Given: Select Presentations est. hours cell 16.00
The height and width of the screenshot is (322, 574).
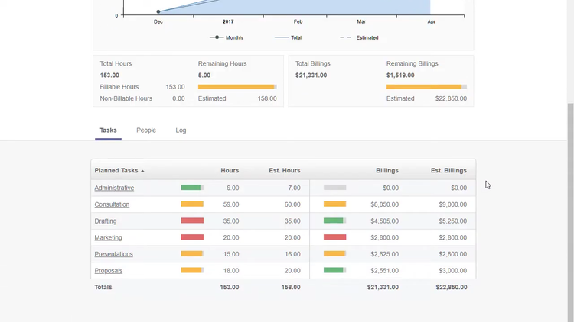Looking at the screenshot, I should click(x=292, y=254).
